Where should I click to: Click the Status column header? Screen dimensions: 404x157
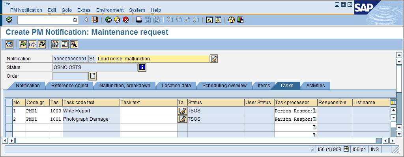[216, 102]
